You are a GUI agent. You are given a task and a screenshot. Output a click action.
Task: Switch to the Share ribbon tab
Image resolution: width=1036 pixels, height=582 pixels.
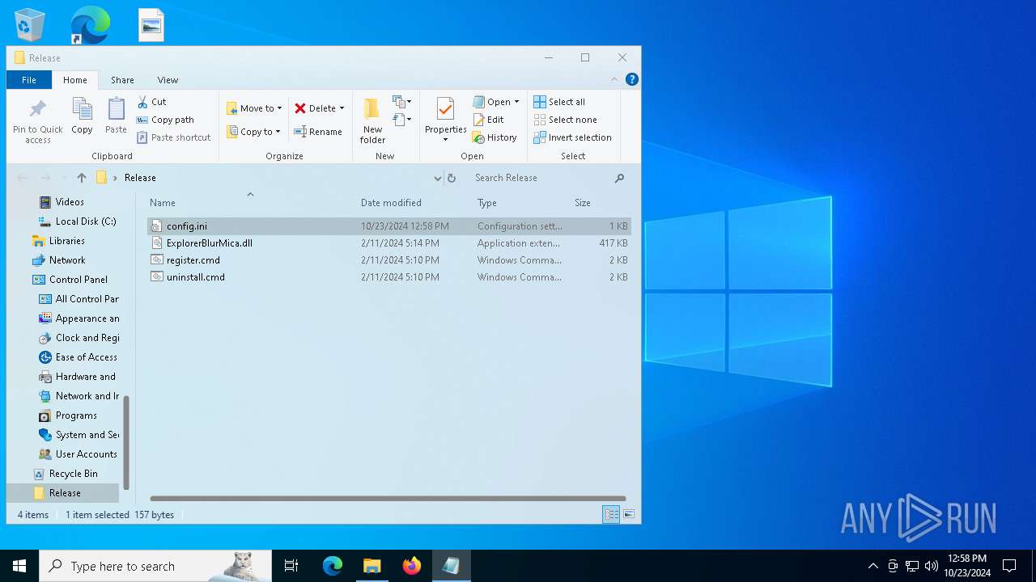coord(122,80)
